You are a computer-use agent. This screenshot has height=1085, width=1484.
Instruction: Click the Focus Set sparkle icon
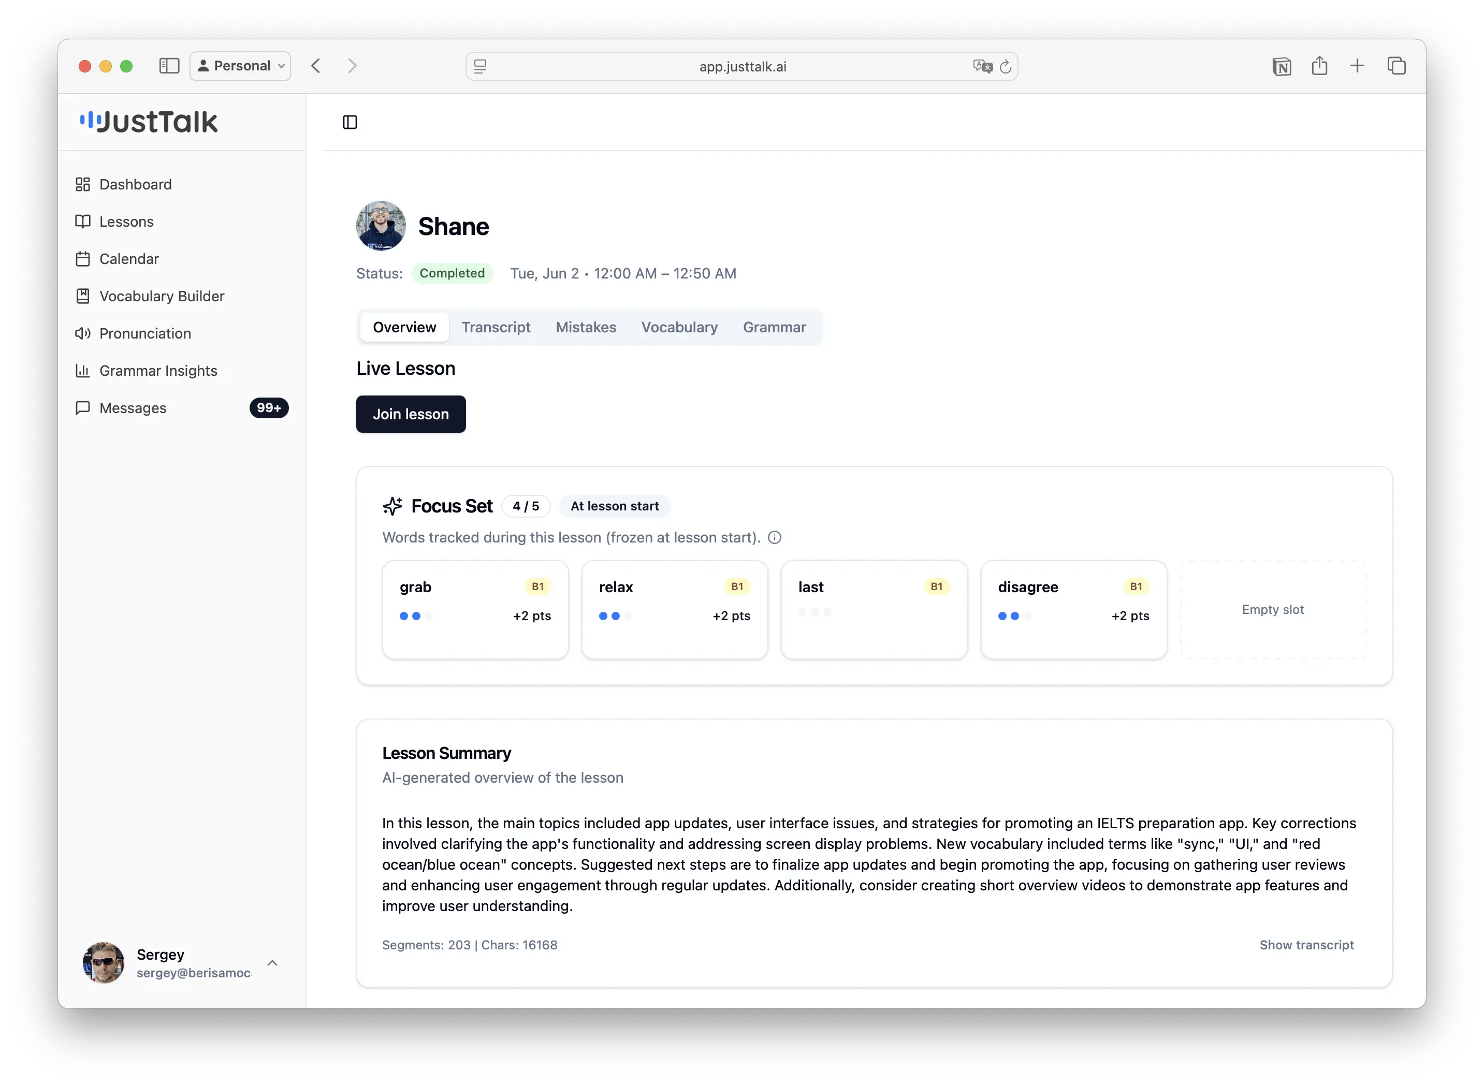392,506
